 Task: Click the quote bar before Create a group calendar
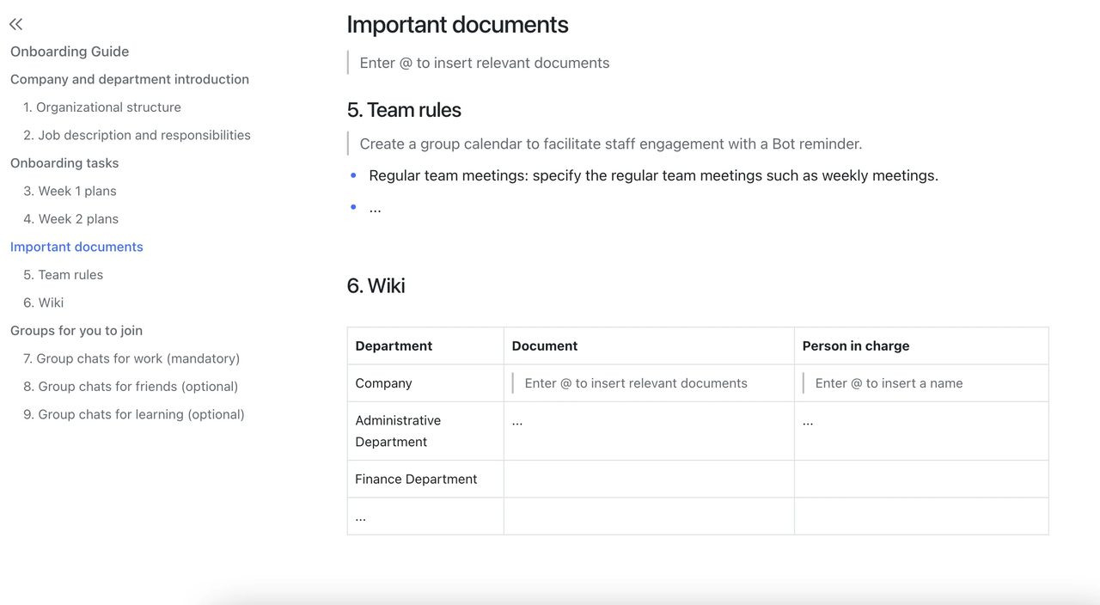coord(347,144)
